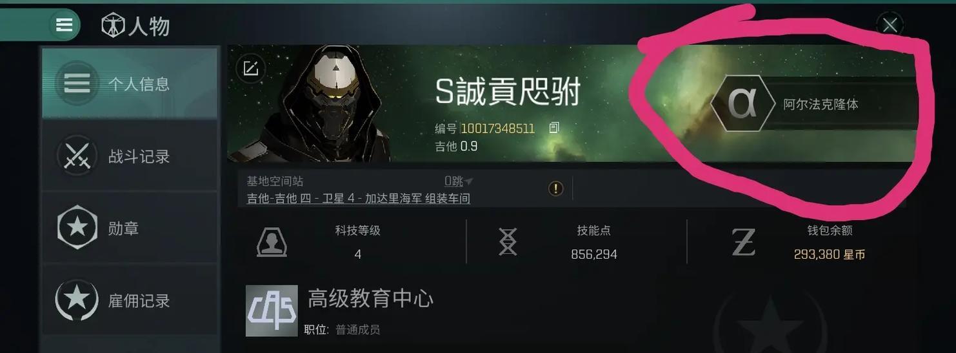Select the 雇佣记录 employment tab
The width and height of the screenshot is (956, 353).
click(x=130, y=300)
